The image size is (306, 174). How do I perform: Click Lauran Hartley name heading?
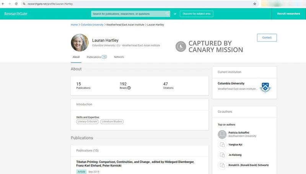tap(105, 40)
